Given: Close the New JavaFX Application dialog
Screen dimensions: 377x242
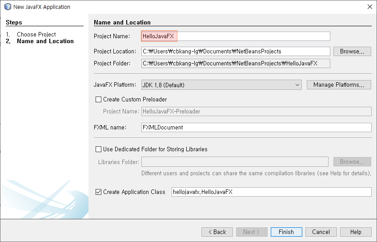Looking at the screenshot, I should [370, 7].
